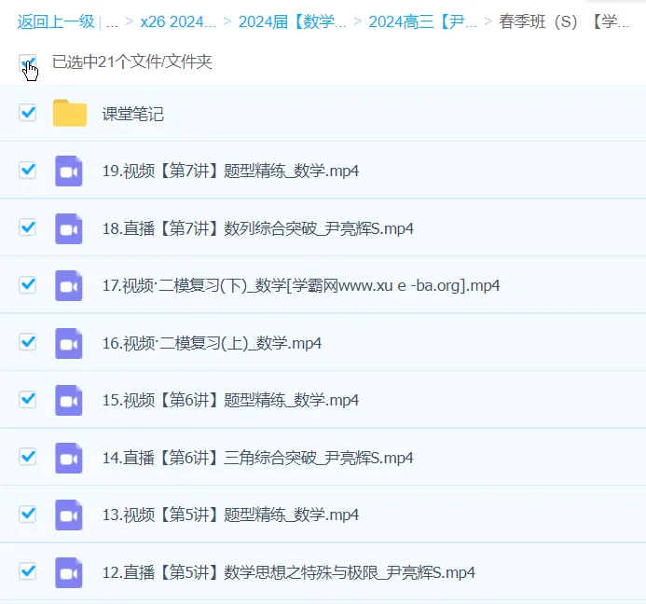
Task: Toggle the select-all checkbox at top
Action: [x=27, y=62]
